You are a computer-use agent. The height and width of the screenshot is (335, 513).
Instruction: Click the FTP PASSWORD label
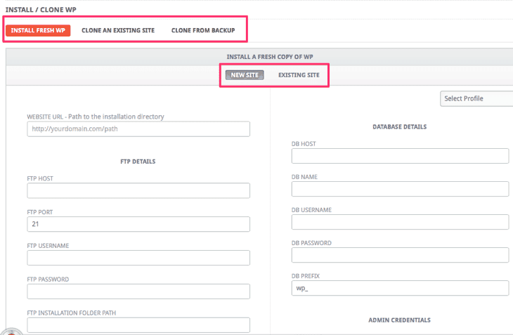click(x=48, y=280)
